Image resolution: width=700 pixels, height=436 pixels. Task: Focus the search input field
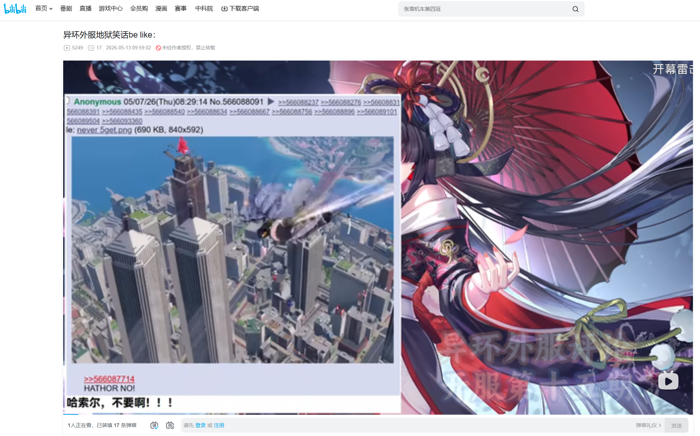(485, 9)
